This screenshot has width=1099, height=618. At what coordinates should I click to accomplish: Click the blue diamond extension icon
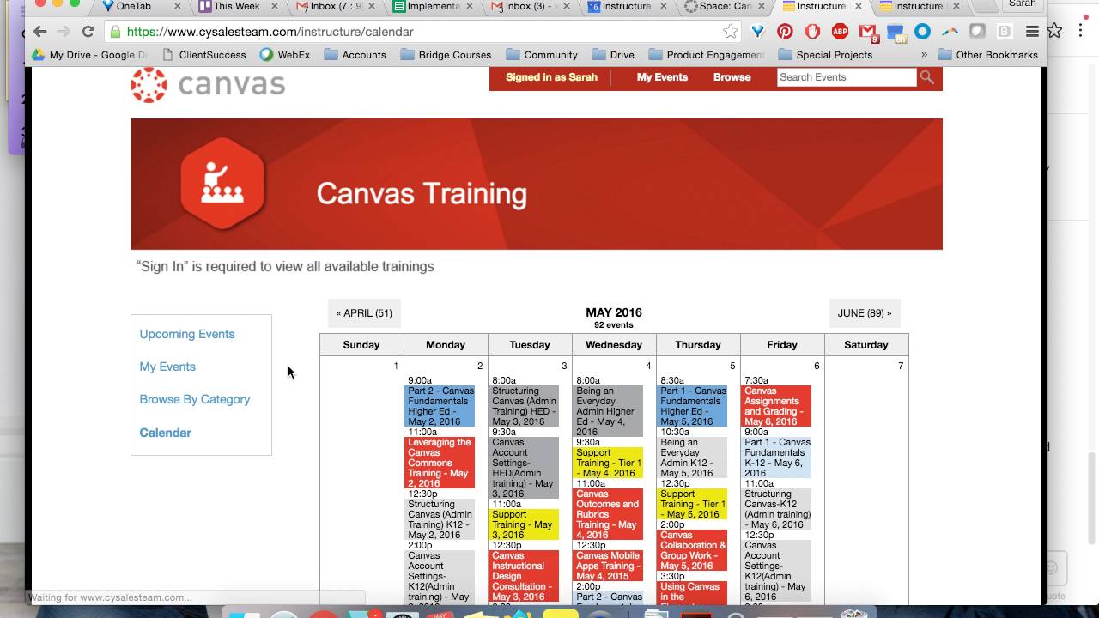[757, 32]
